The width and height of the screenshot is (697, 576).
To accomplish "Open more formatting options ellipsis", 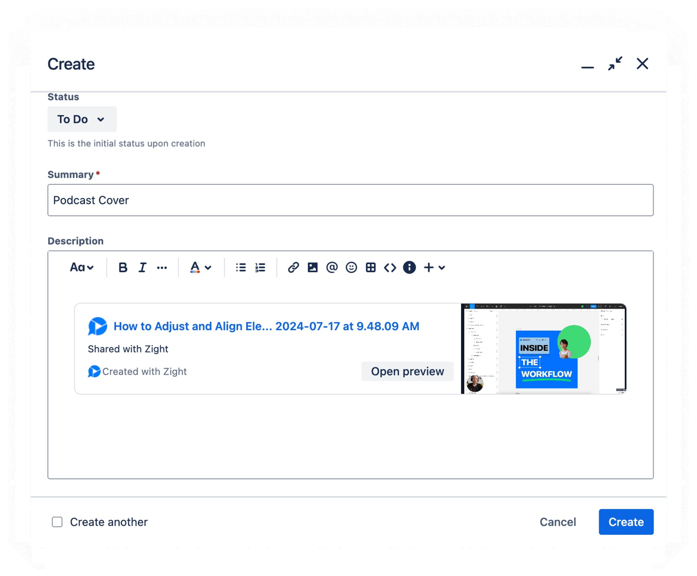I will (x=162, y=267).
